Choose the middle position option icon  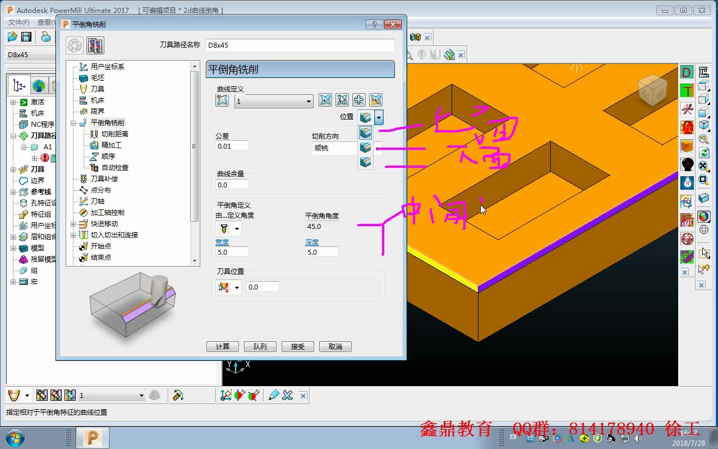[x=365, y=148]
